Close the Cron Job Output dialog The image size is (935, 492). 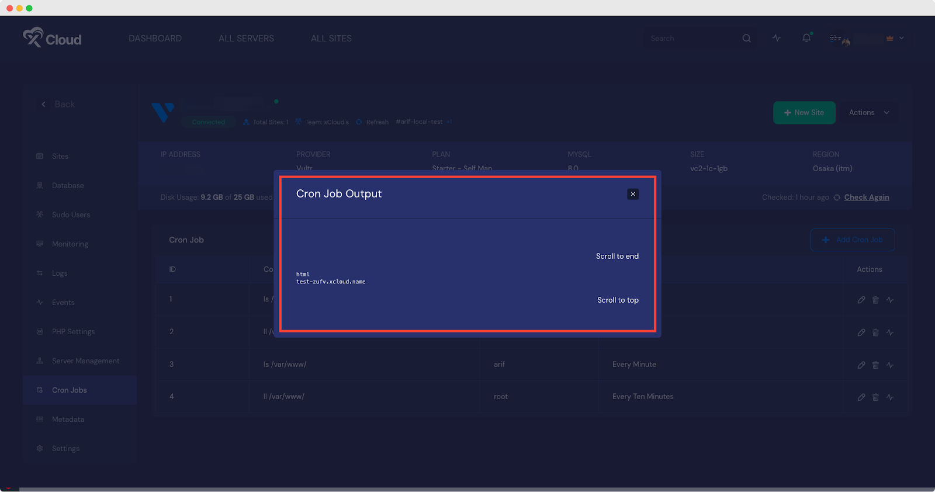point(633,194)
